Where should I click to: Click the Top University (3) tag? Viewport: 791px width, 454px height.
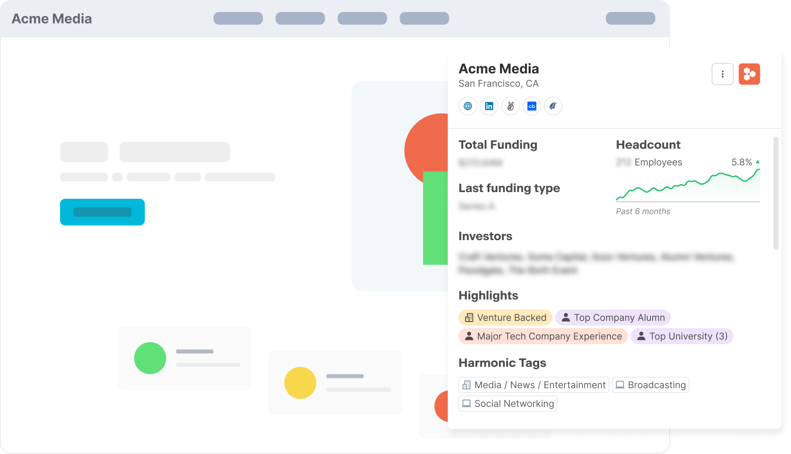[682, 336]
